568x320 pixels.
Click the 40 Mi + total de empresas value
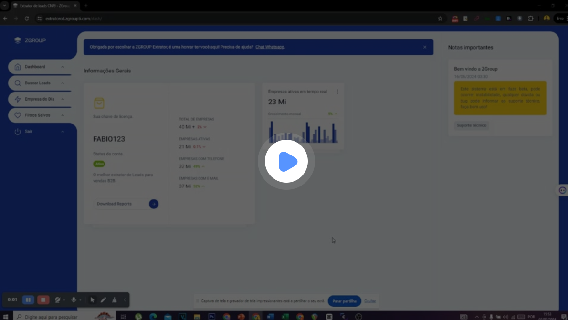point(187,127)
